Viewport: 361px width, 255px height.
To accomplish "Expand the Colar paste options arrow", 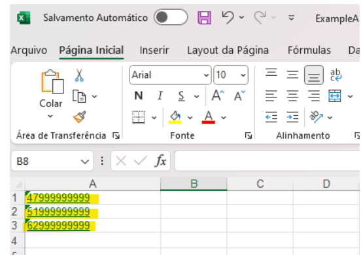I will click(x=50, y=116).
